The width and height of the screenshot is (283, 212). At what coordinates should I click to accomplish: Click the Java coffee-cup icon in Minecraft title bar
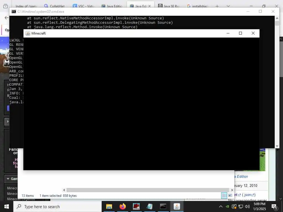(x=28, y=33)
